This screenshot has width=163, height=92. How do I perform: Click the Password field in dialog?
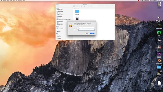(x=86, y=30)
